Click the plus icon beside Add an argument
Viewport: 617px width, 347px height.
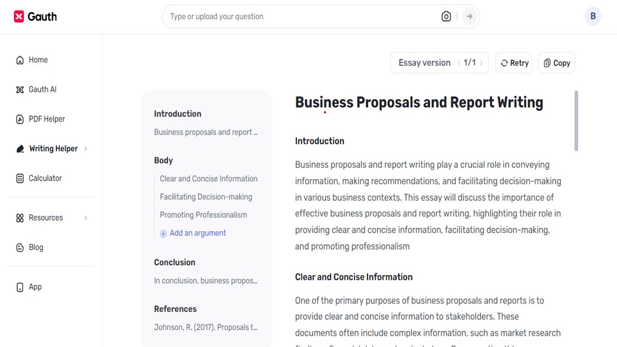tap(163, 233)
